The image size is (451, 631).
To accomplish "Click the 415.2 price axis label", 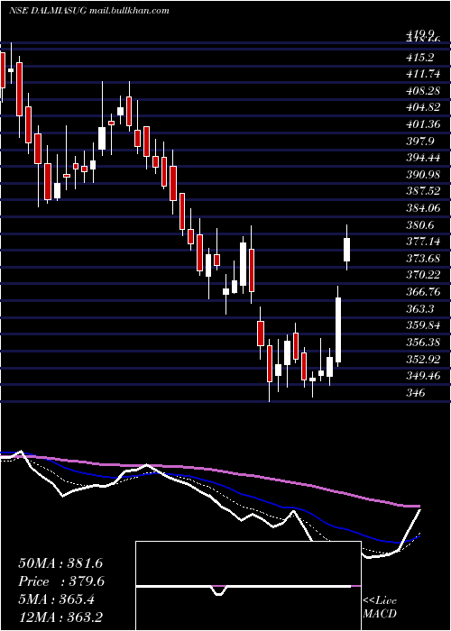I will click(x=420, y=58).
